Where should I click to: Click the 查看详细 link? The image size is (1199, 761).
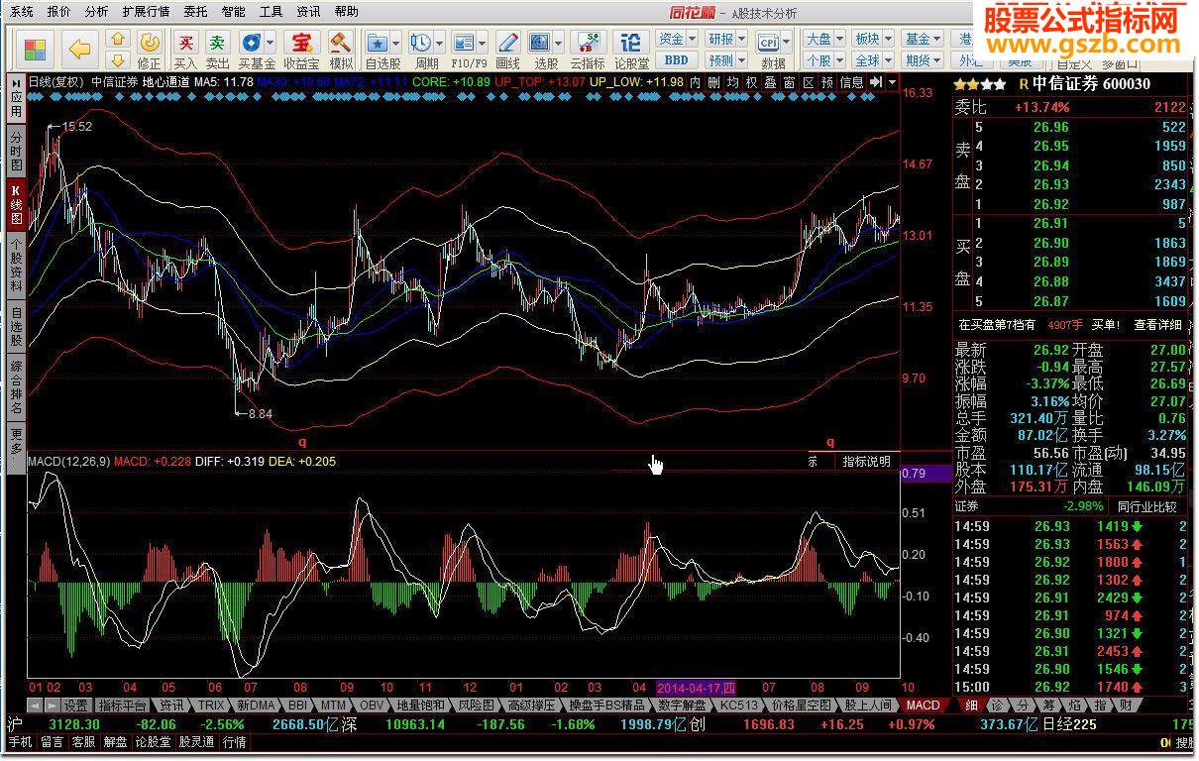[1158, 325]
